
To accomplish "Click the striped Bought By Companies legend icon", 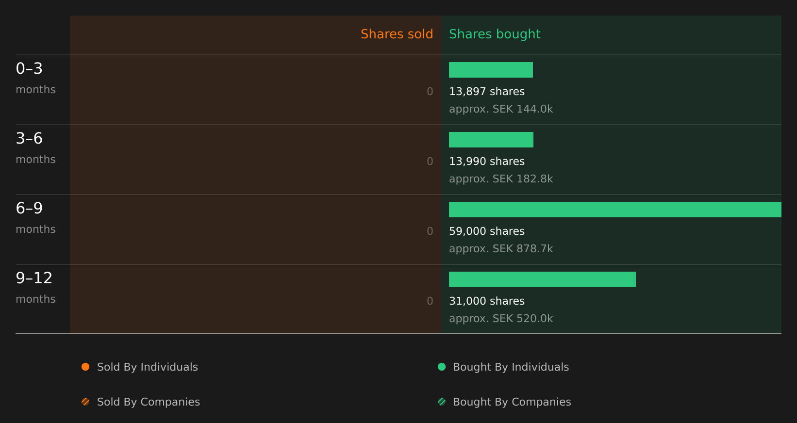I will click(x=442, y=402).
